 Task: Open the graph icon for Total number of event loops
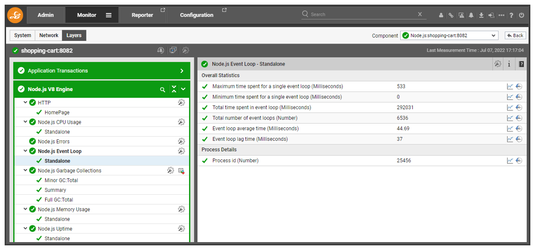point(510,118)
